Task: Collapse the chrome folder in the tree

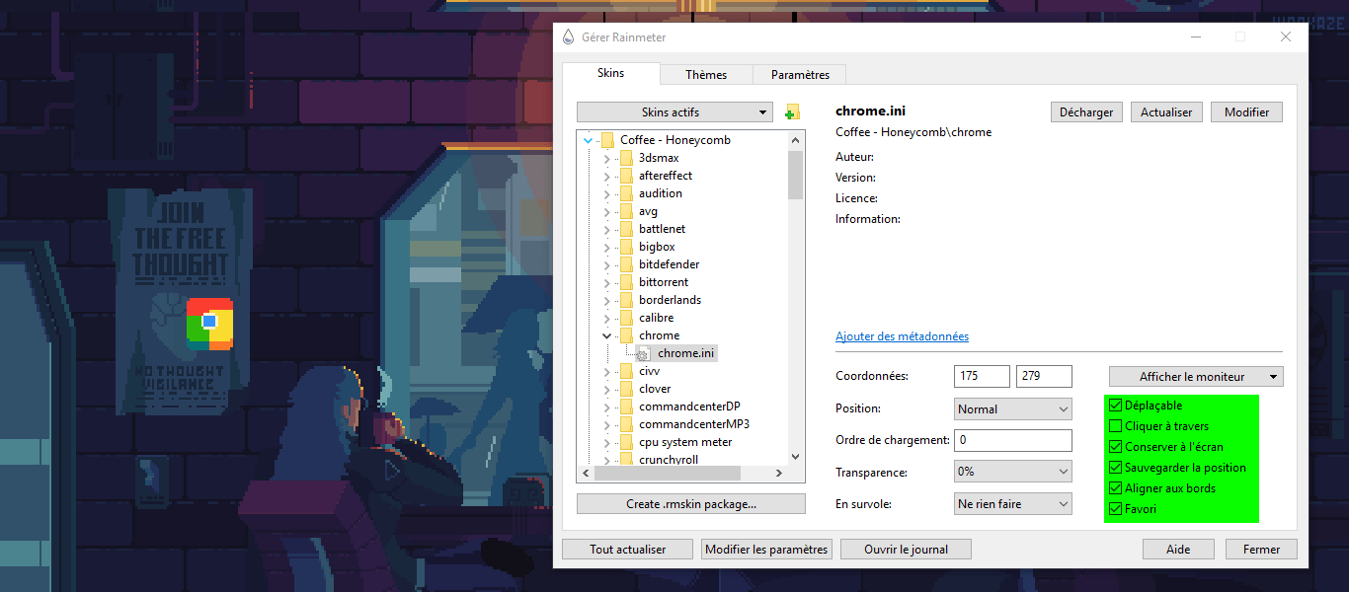Action: (x=606, y=335)
